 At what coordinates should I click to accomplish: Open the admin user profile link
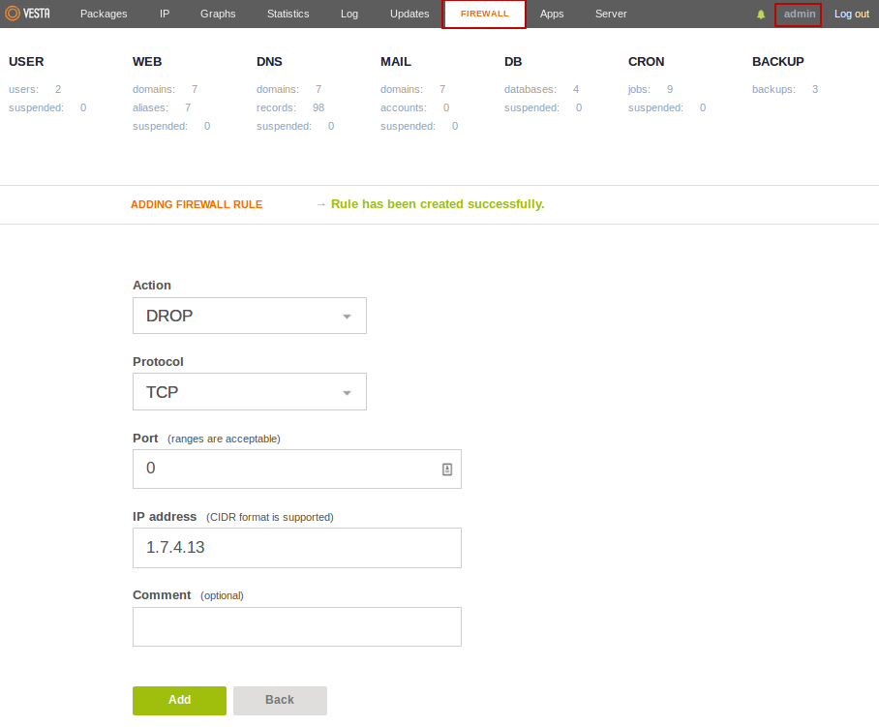(799, 15)
